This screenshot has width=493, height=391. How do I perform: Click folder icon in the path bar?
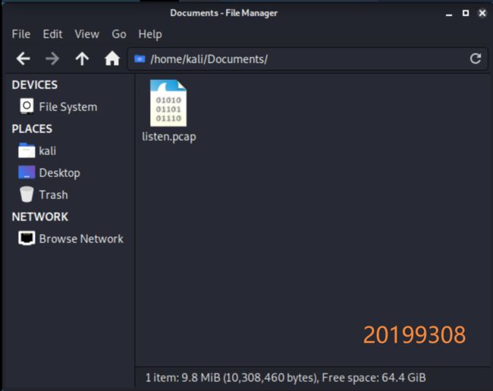140,59
